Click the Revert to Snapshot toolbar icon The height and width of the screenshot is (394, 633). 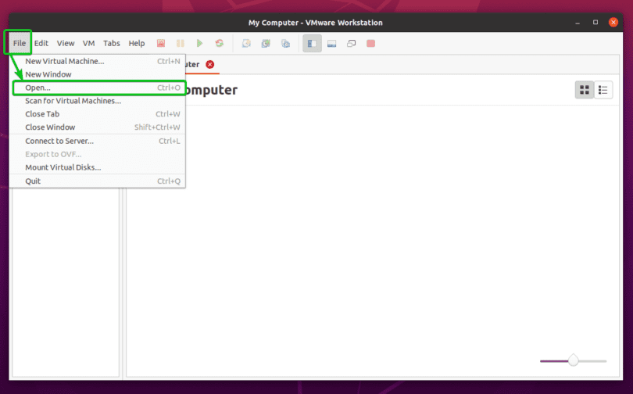click(x=266, y=43)
